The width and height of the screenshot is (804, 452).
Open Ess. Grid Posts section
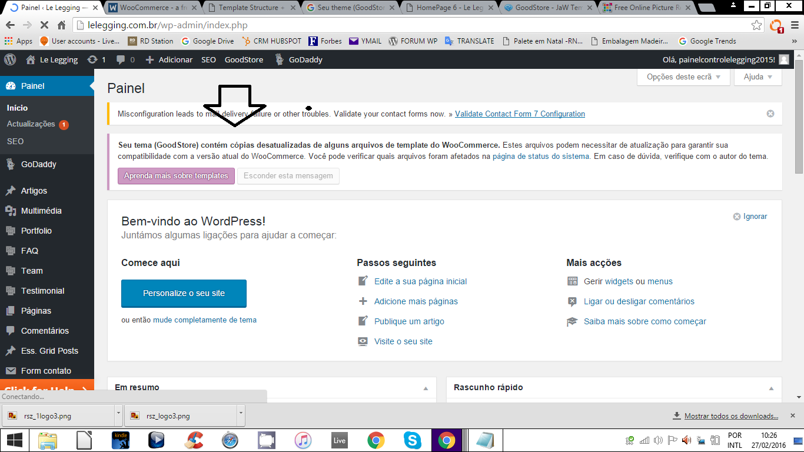[x=47, y=351]
